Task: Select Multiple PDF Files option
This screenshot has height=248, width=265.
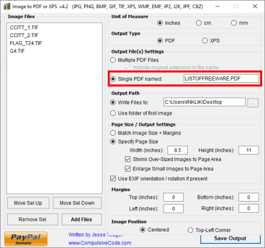Action: (x=113, y=60)
